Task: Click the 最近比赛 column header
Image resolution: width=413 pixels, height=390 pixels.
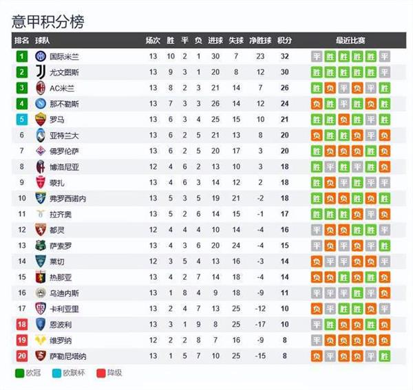Action: (x=350, y=41)
